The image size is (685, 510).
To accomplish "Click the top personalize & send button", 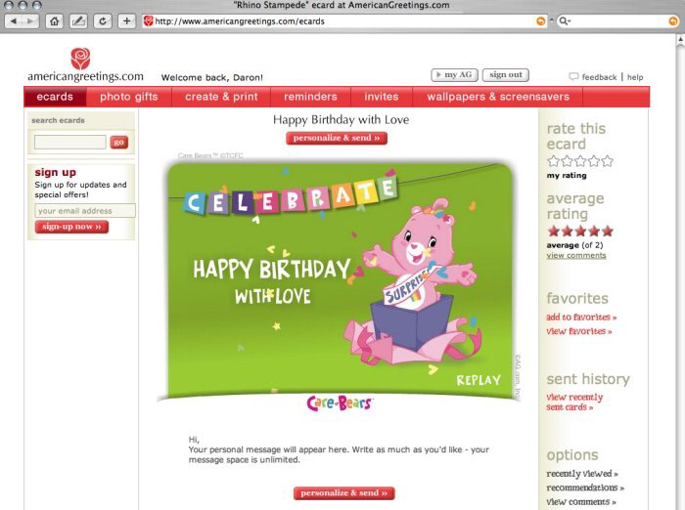I will tap(337, 138).
